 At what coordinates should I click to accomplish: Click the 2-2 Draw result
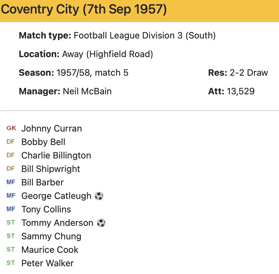point(248,73)
